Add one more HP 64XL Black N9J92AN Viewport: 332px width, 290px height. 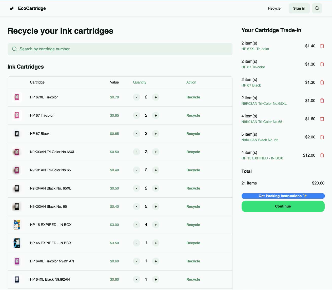tap(156, 280)
